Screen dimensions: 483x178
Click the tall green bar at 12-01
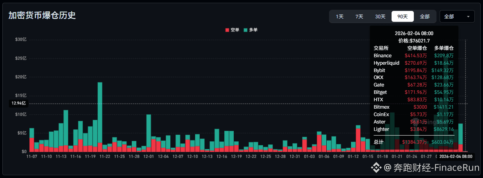(148, 133)
